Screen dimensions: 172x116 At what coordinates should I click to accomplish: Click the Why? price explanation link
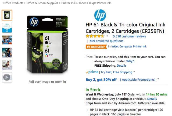[x=130, y=61]
